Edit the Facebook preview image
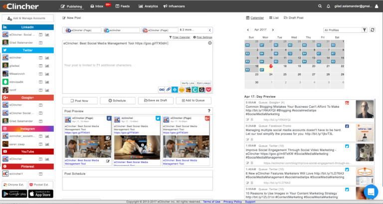 [108, 138]
